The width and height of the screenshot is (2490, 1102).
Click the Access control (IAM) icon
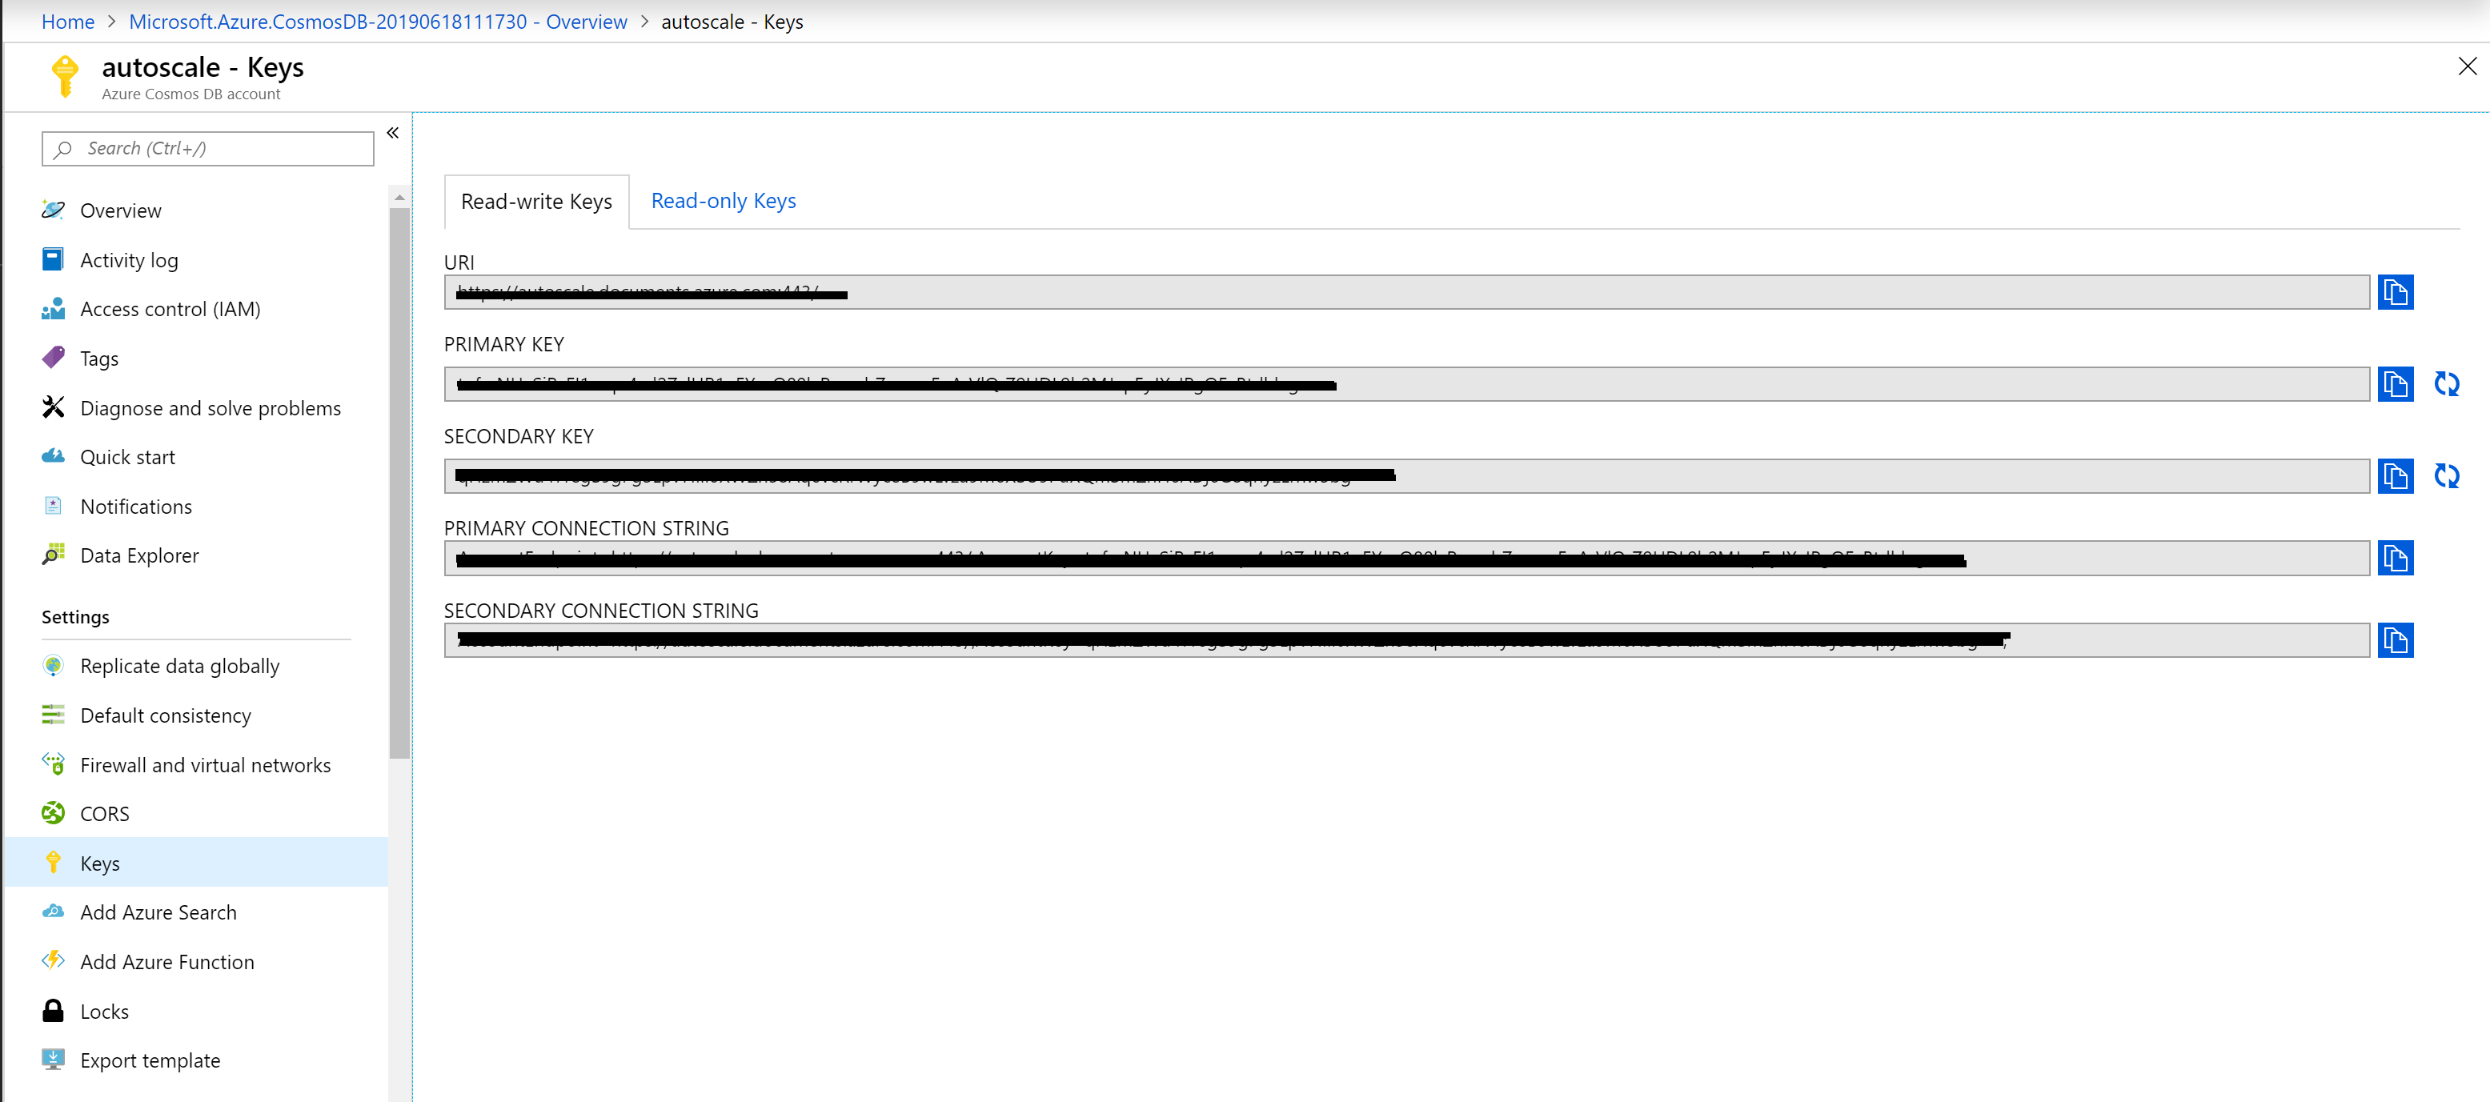coord(53,308)
